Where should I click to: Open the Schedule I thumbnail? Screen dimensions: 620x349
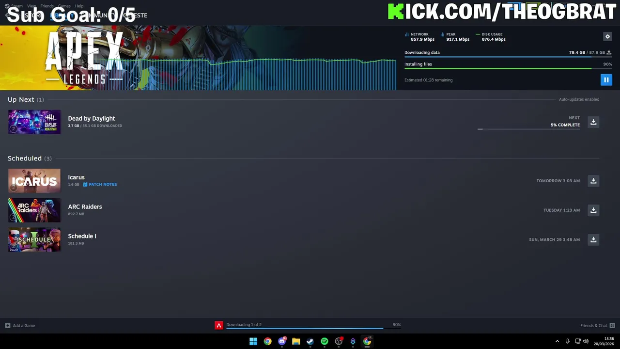tap(34, 239)
